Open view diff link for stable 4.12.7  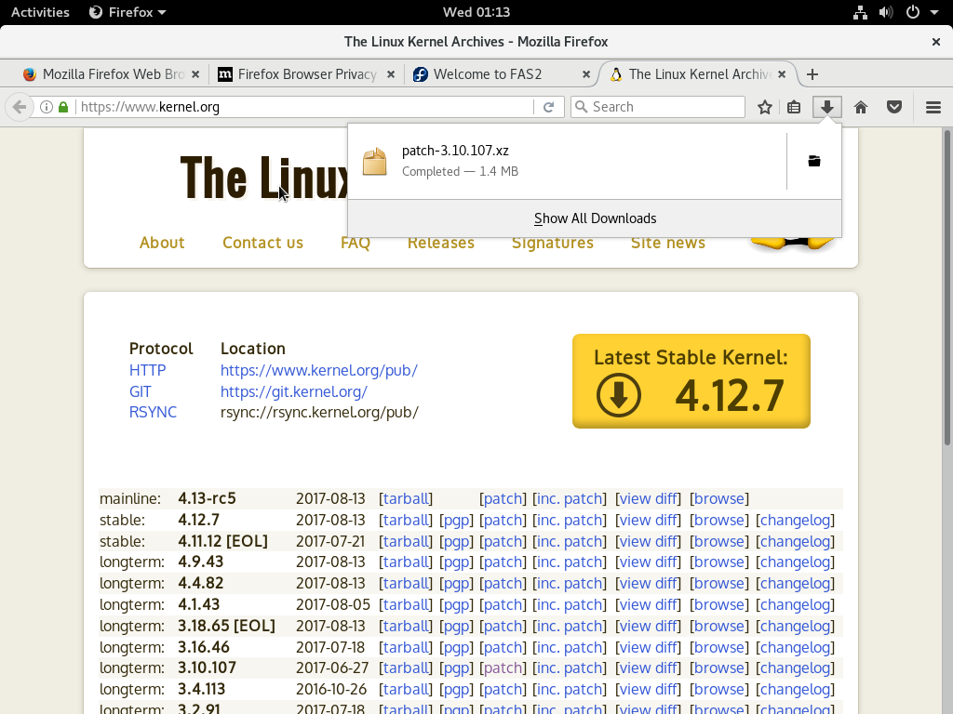pyautogui.click(x=648, y=521)
